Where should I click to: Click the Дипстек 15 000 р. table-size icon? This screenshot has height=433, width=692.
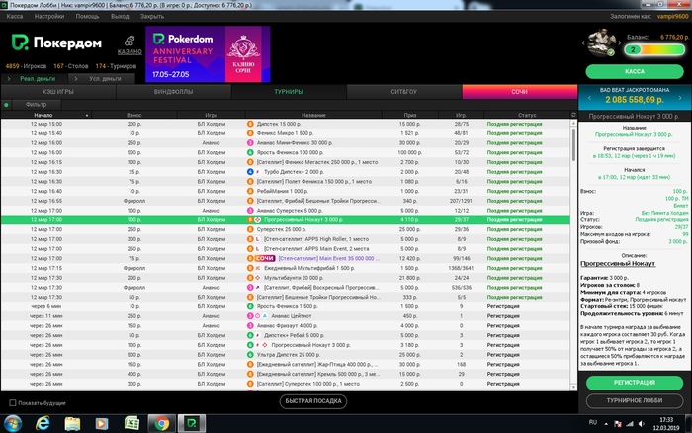(250, 124)
